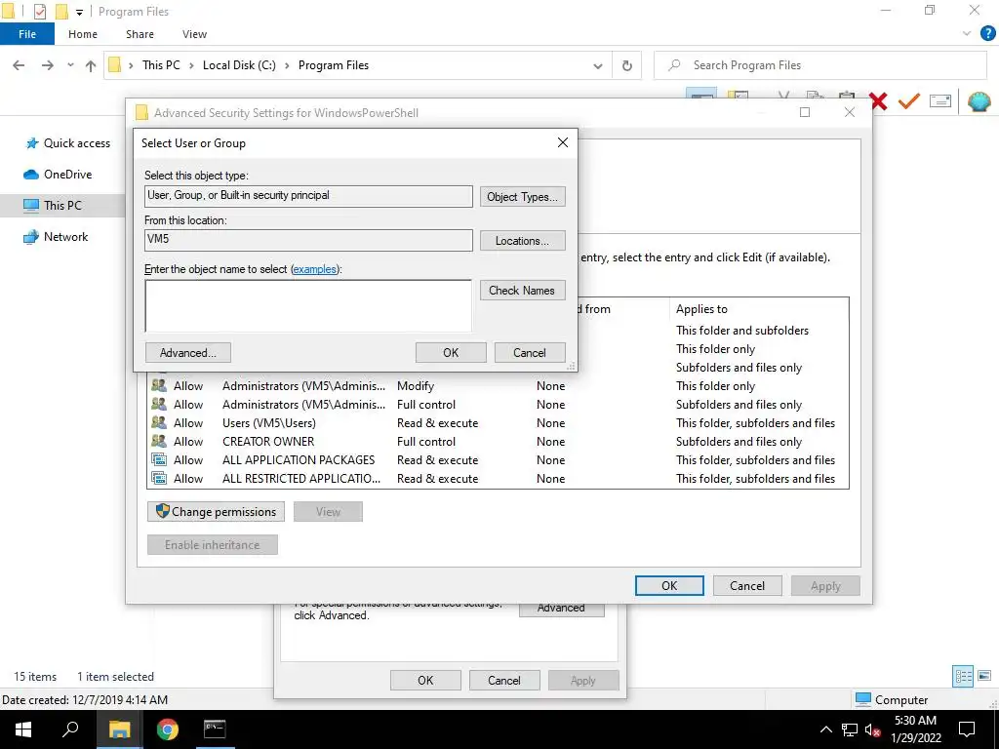Cancel the Select User or Group dialog
This screenshot has width=999, height=749.
point(530,353)
